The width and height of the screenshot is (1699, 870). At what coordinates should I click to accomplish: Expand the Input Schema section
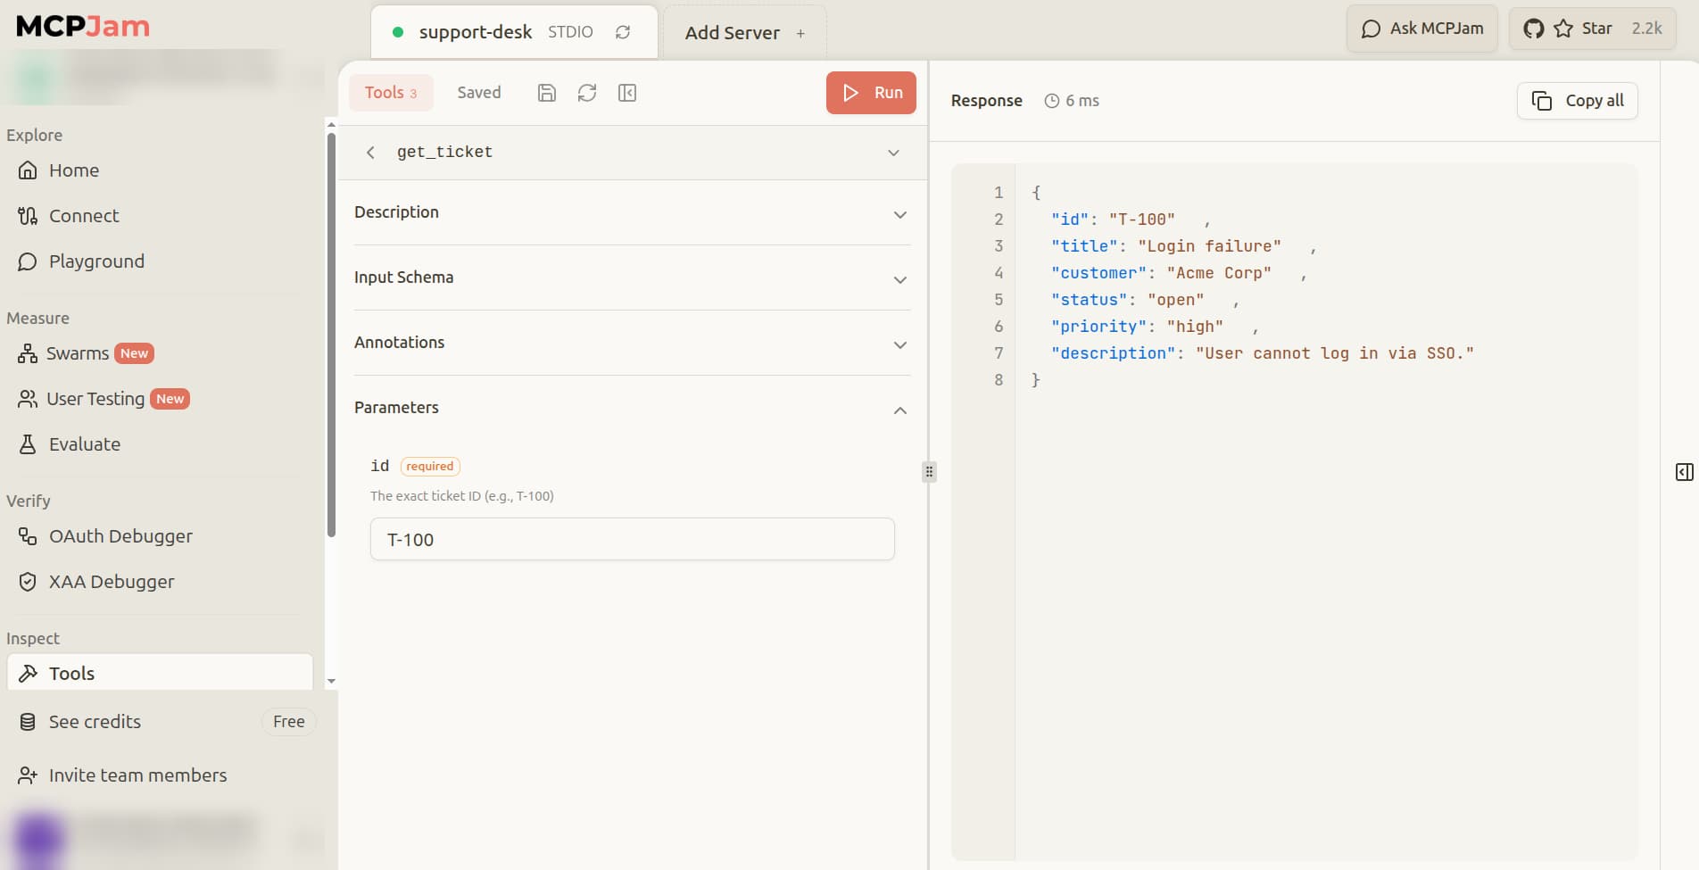click(632, 278)
